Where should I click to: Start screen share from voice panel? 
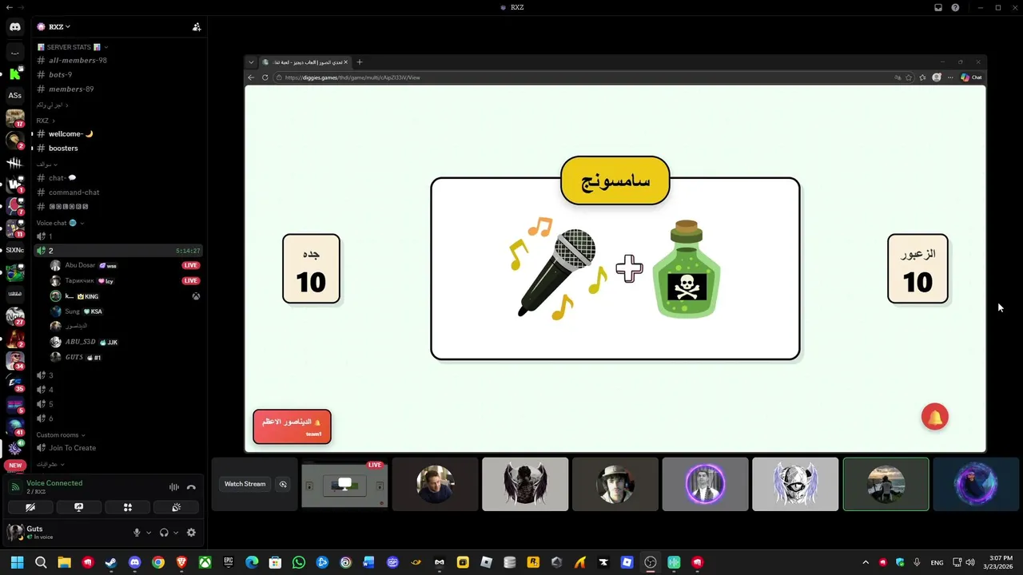[78, 507]
